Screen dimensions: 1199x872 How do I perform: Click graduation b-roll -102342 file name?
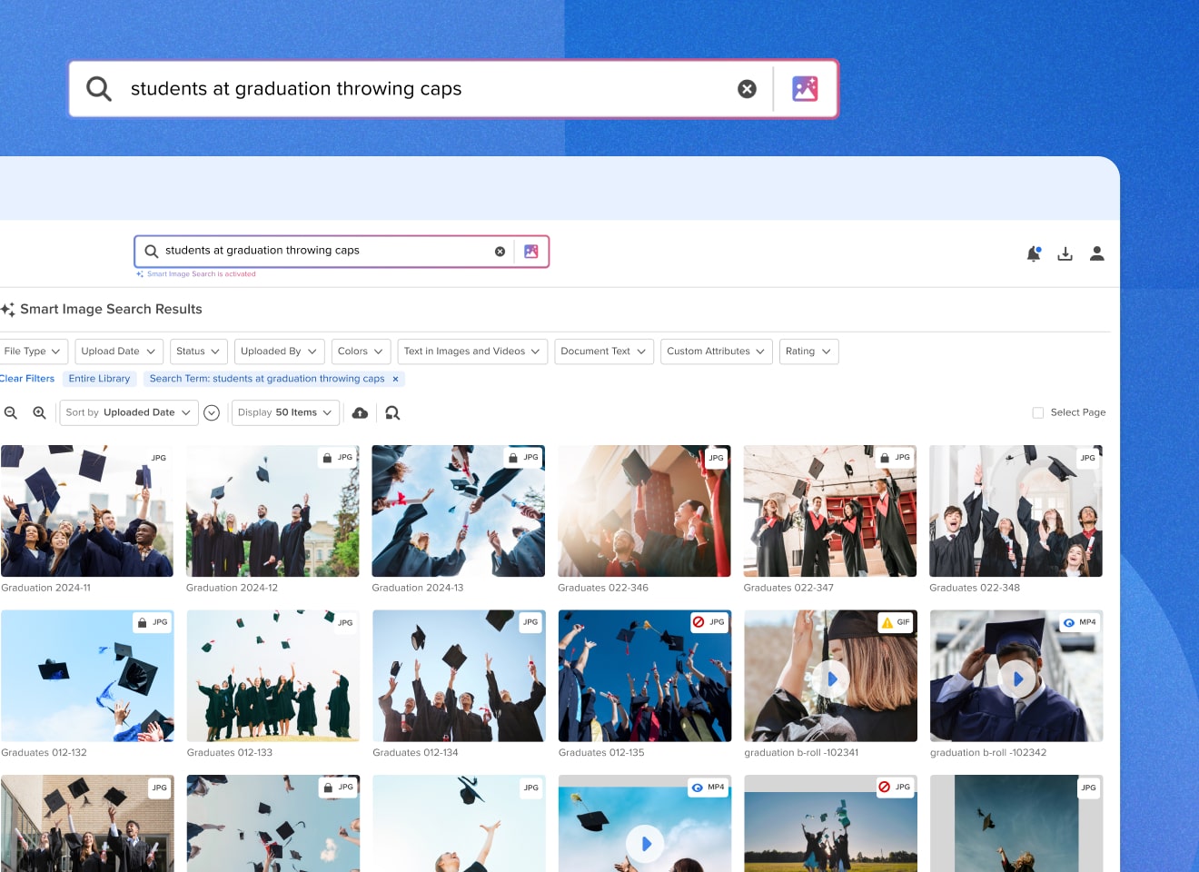pyautogui.click(x=988, y=753)
